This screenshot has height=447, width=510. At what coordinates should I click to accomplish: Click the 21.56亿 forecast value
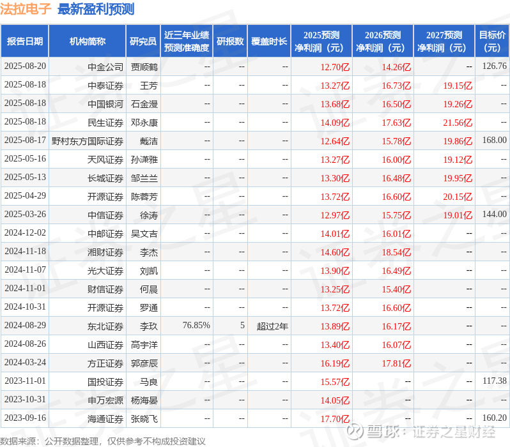click(x=458, y=123)
